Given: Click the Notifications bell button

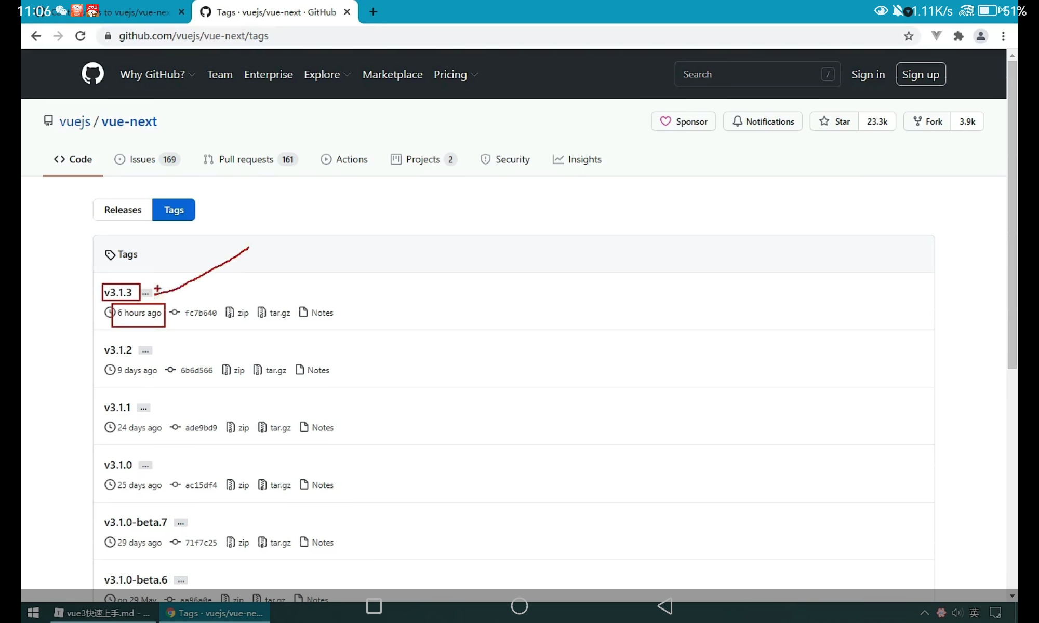Looking at the screenshot, I should click(763, 121).
